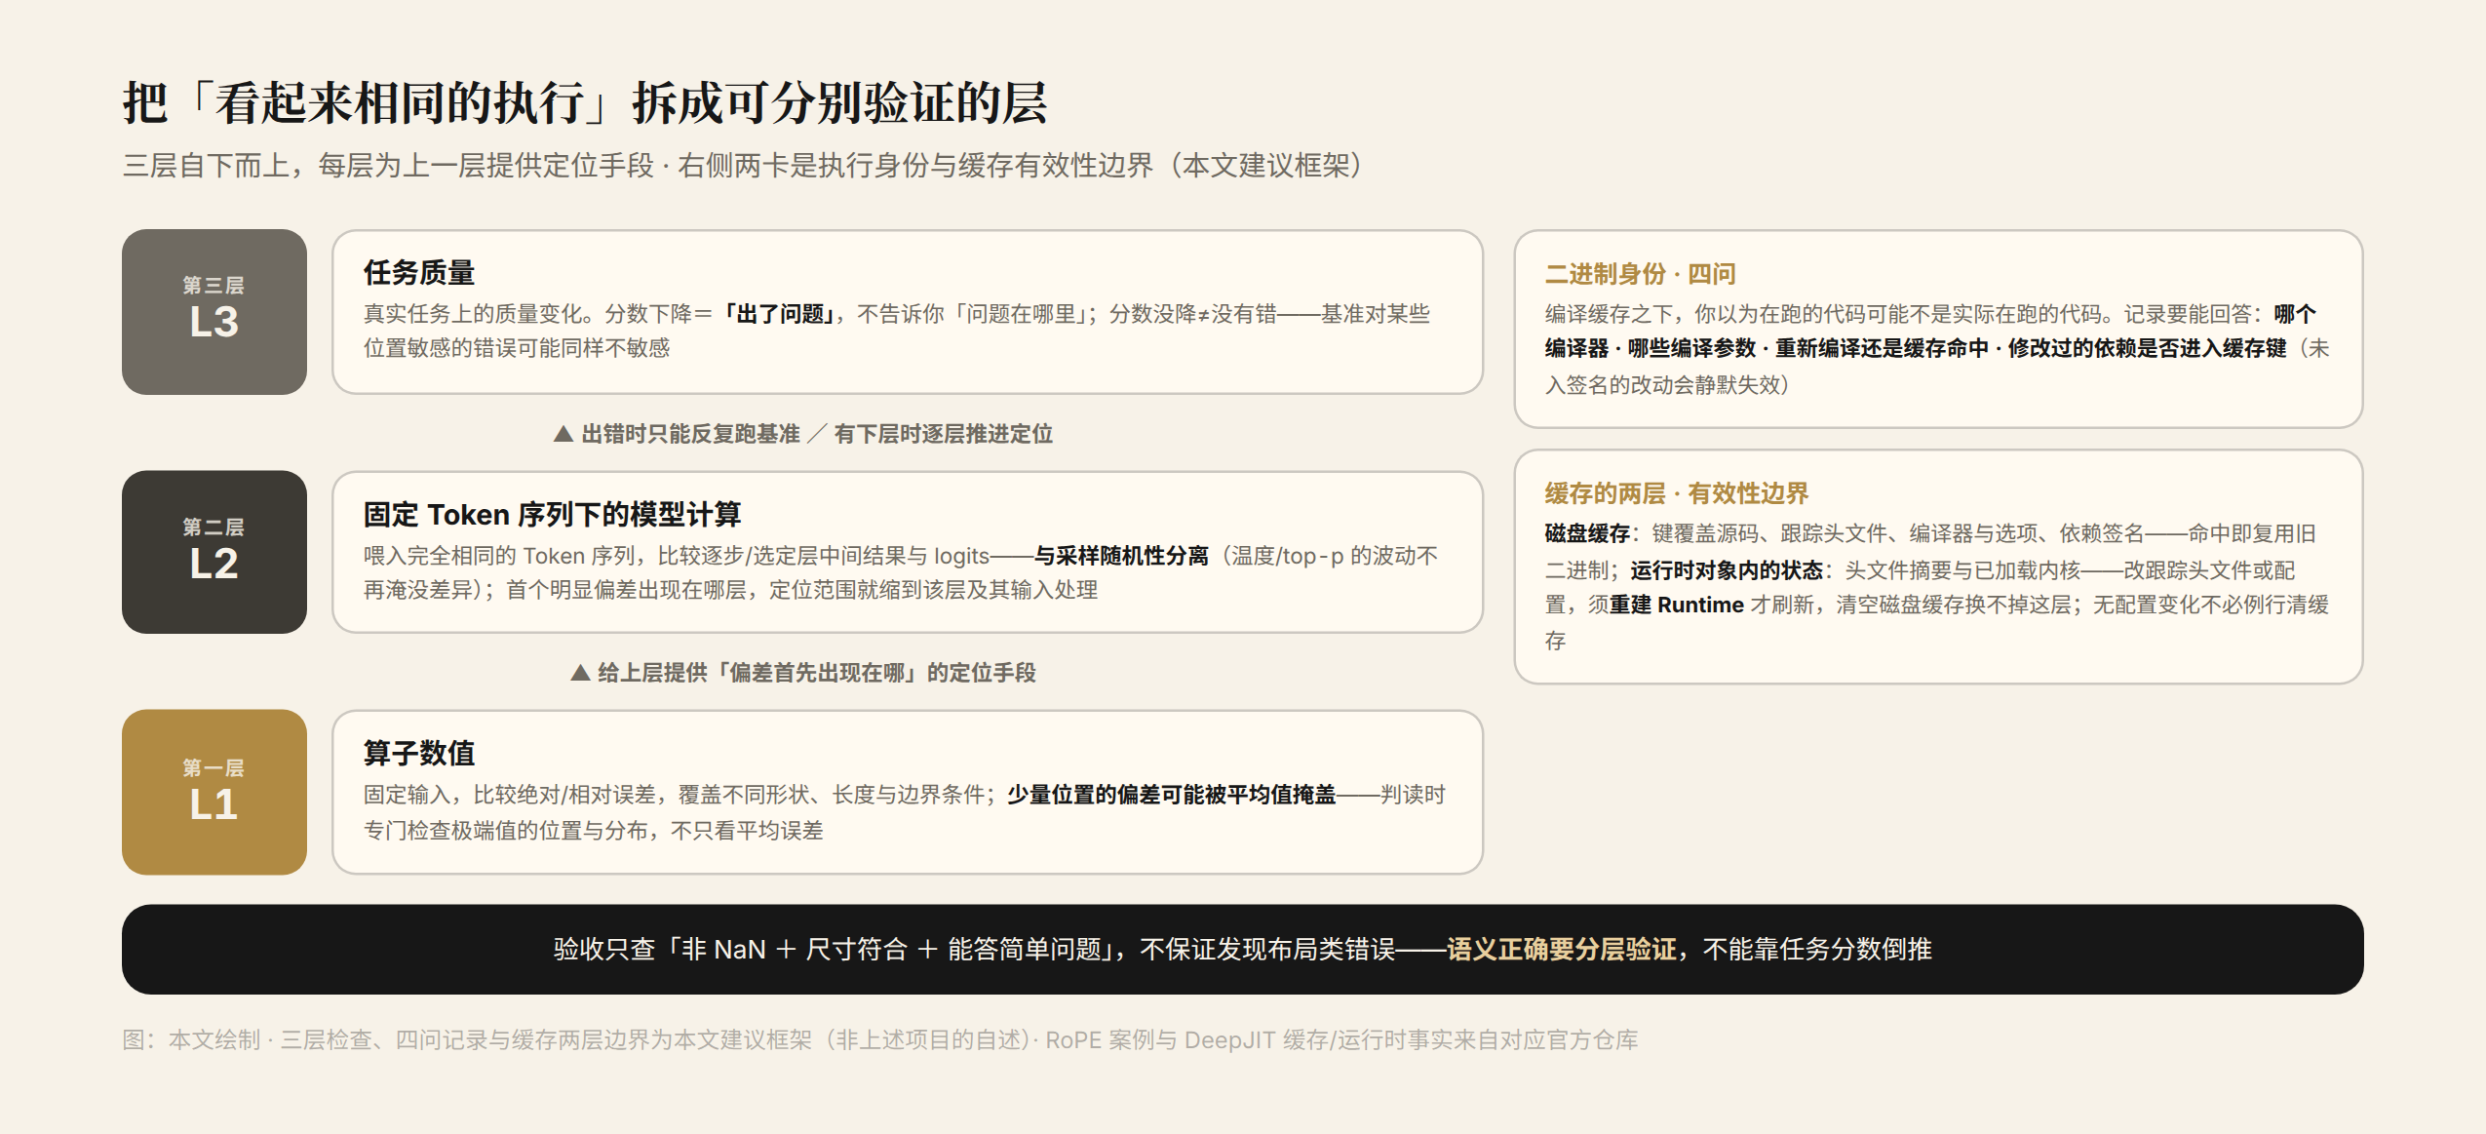Click the phrase 有下层时逐层推进定位

click(x=944, y=434)
